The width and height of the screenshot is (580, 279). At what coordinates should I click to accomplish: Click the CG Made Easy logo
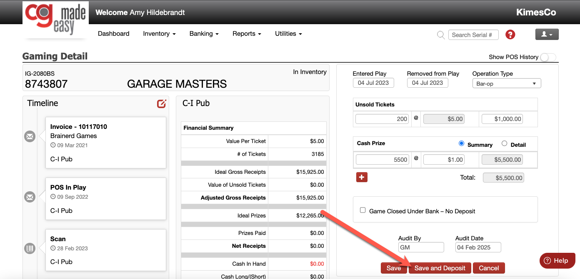click(x=55, y=20)
